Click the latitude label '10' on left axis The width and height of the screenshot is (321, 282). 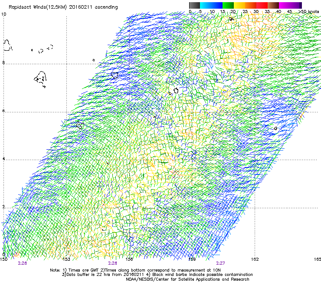(3, 14)
